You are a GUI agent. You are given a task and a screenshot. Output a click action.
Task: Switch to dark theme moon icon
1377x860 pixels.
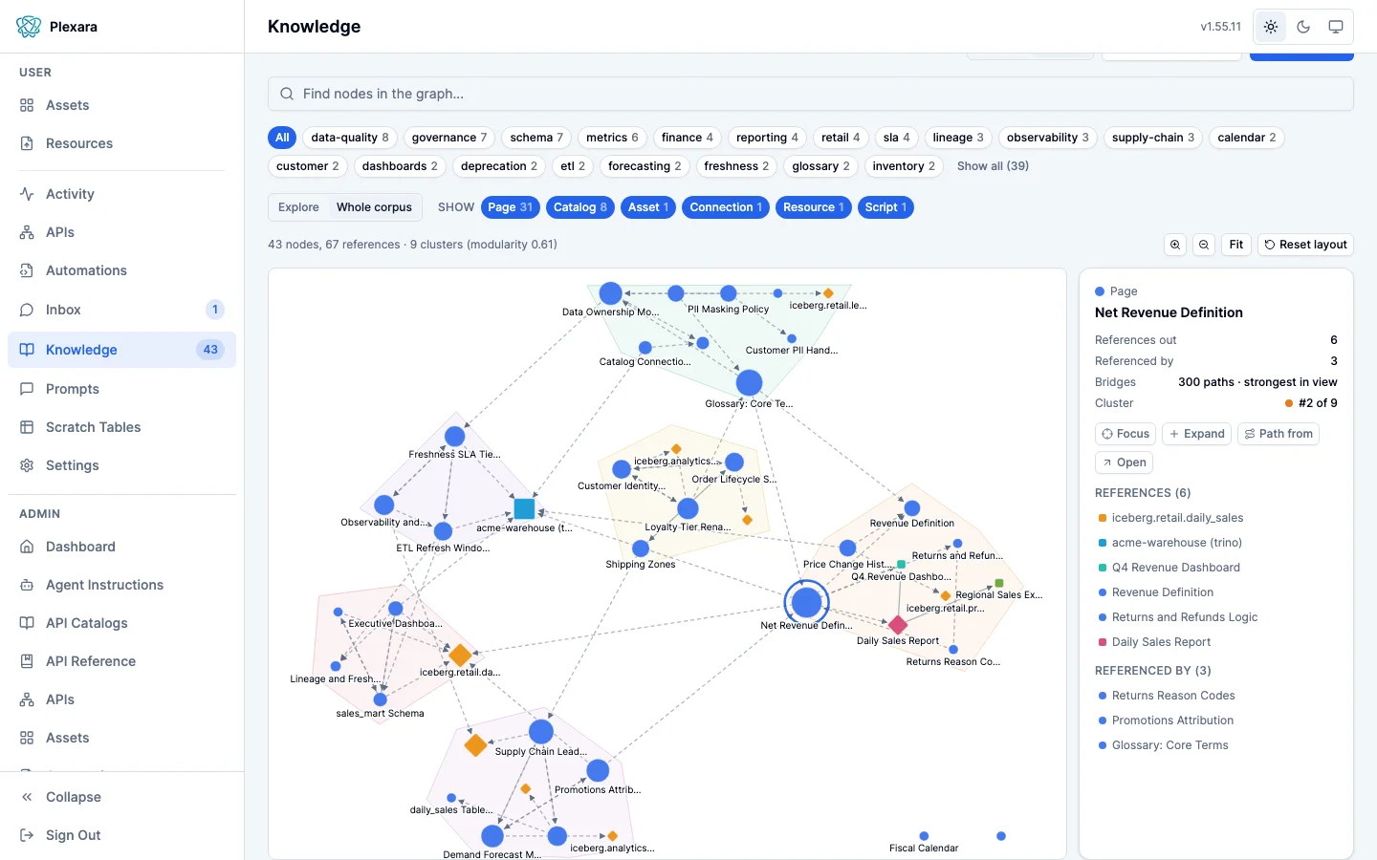1303,27
